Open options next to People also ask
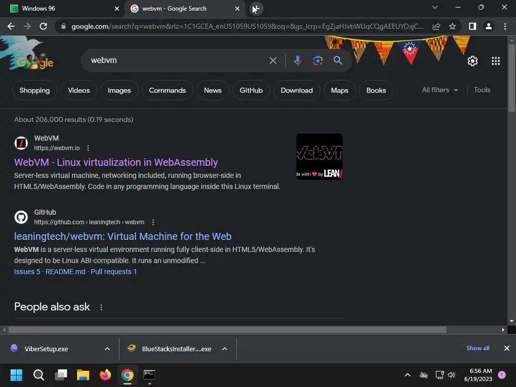The height and width of the screenshot is (387, 516). pos(101,307)
